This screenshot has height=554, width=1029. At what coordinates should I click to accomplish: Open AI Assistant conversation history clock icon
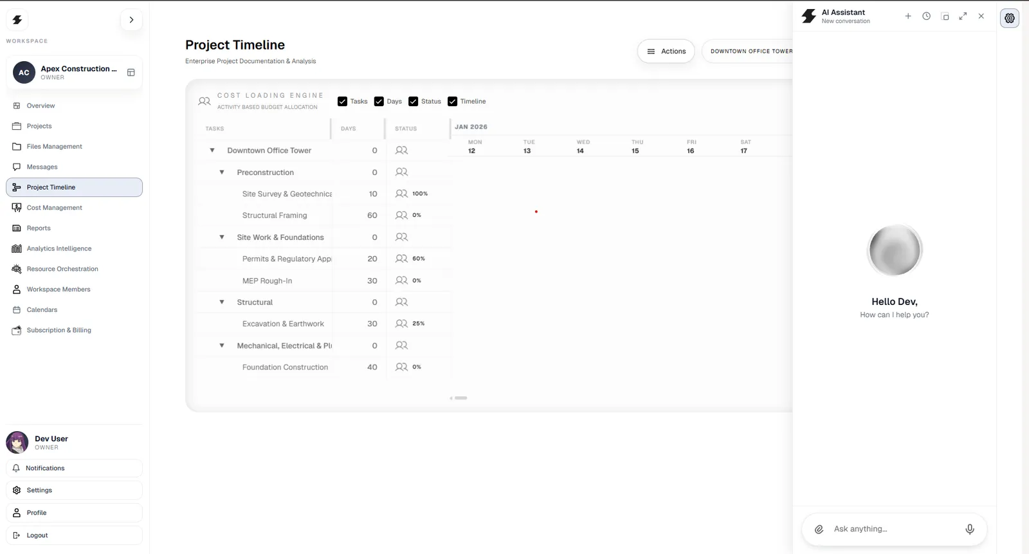(x=926, y=16)
